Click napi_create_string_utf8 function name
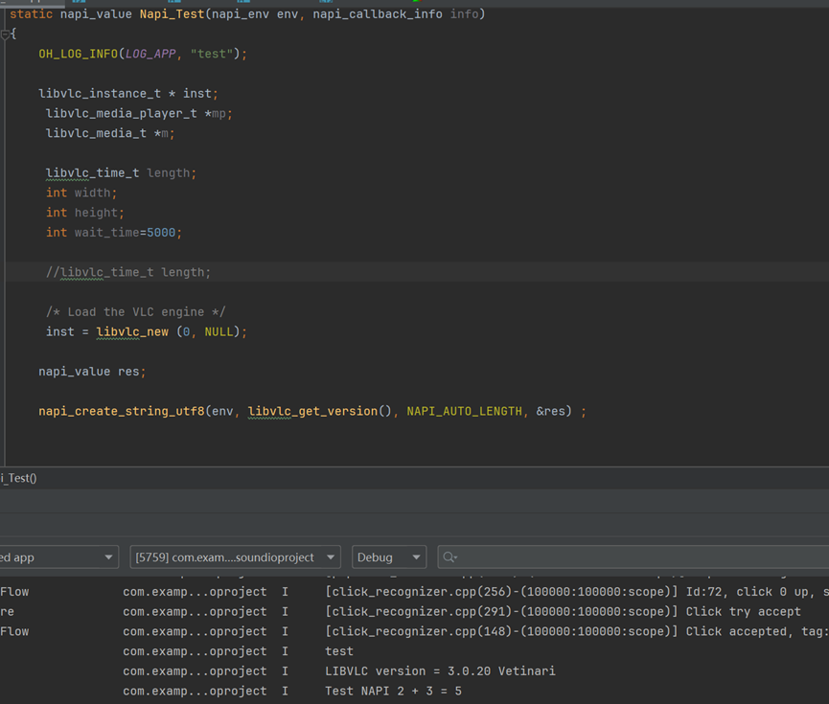 pos(121,411)
